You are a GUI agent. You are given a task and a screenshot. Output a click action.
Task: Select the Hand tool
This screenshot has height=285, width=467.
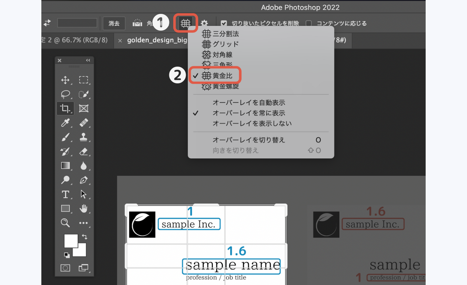click(83, 208)
